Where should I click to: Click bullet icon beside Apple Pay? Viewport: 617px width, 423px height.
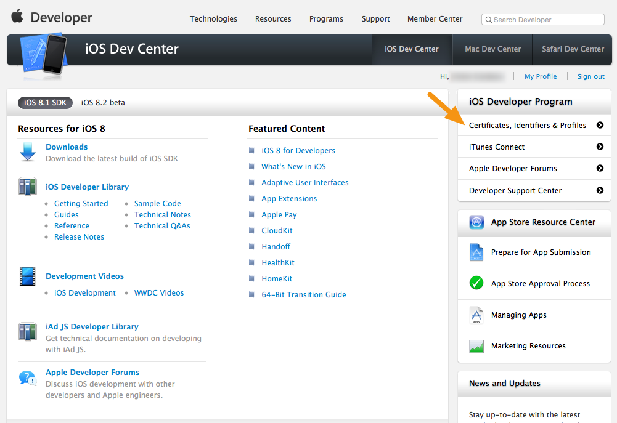tap(252, 214)
